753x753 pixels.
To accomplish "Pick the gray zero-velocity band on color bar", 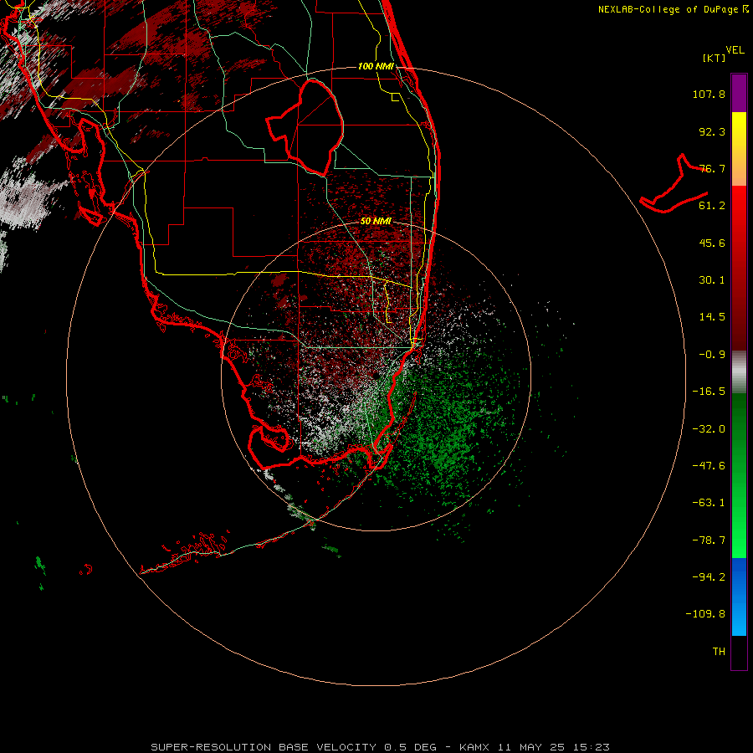I will (x=739, y=372).
